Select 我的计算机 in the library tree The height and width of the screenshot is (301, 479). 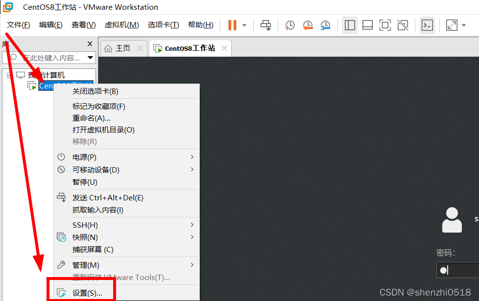[46, 75]
